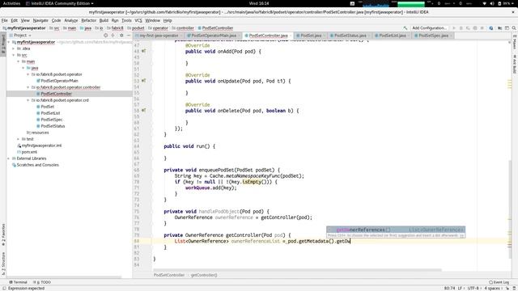The width and height of the screenshot is (518, 291).
Task: Switch to my-first-java-operator tab
Action: 158,36
